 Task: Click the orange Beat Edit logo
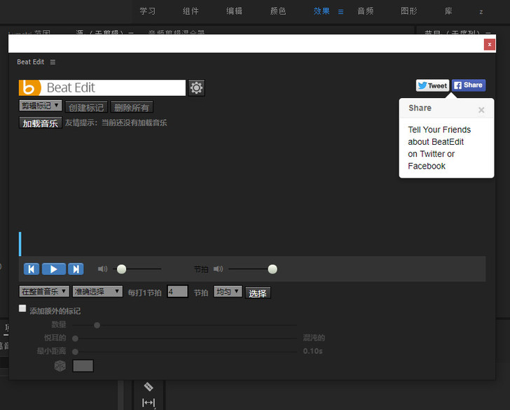[x=29, y=87]
